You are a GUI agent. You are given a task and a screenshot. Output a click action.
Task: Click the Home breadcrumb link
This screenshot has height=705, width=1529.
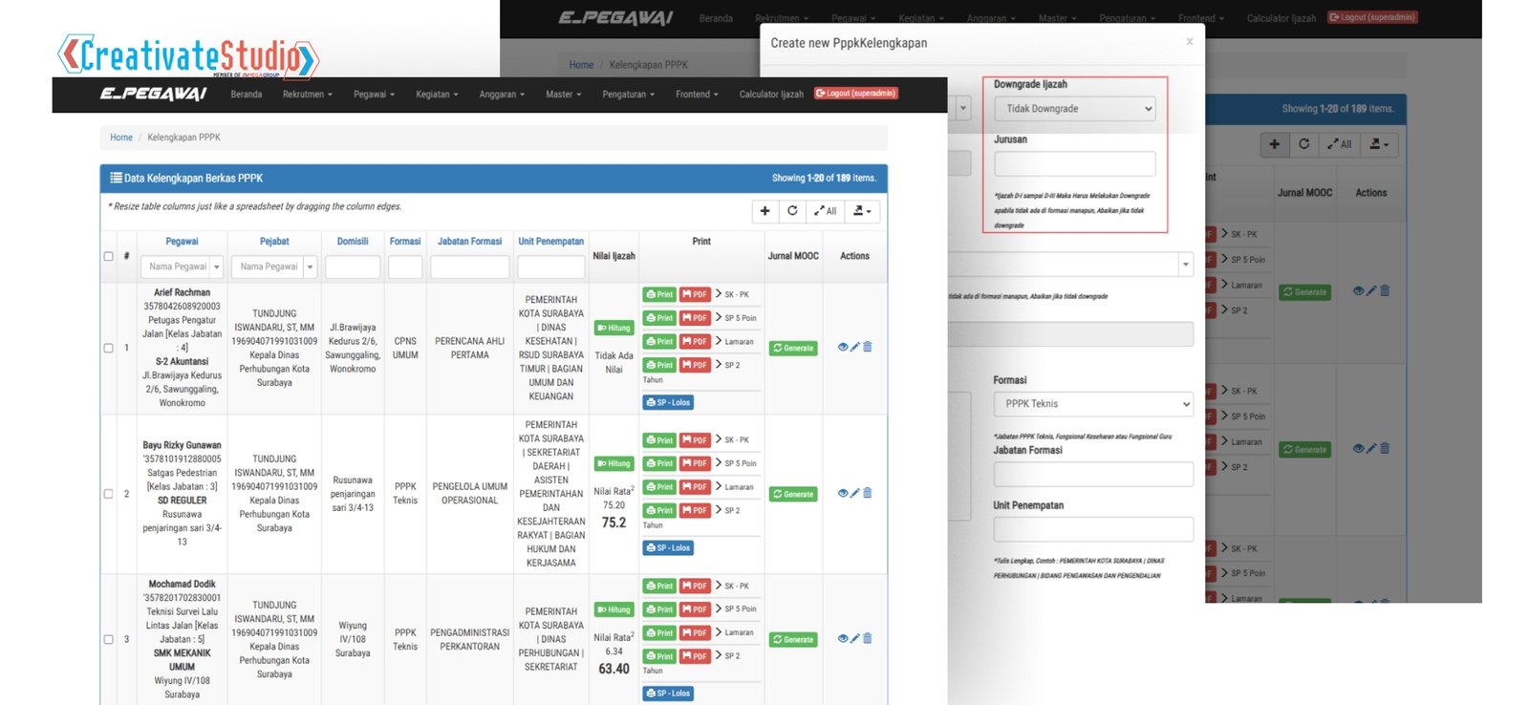(x=121, y=138)
